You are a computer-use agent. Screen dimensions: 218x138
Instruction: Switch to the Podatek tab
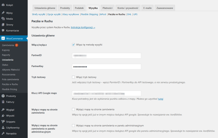[x=79, y=8]
